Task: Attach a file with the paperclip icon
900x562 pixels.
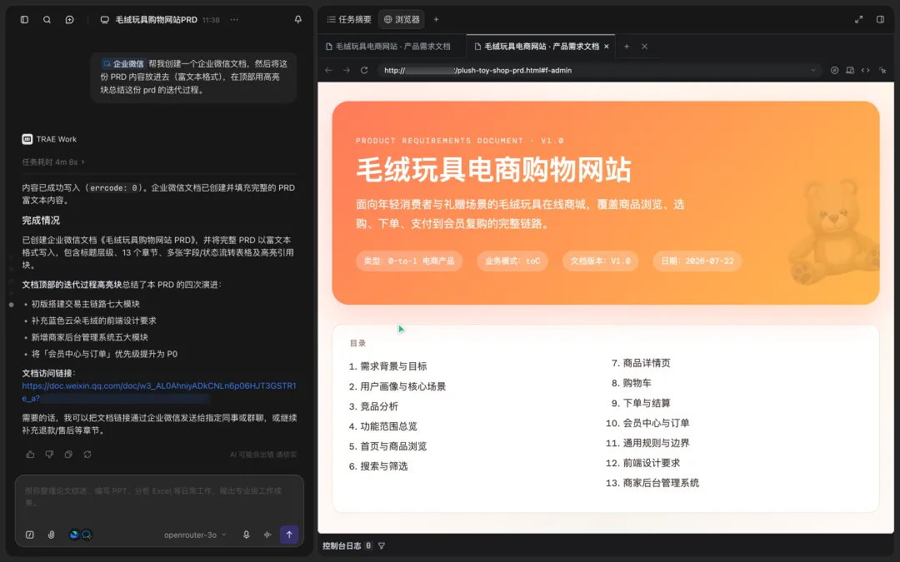Action: (51, 535)
